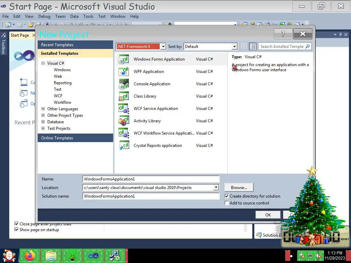Select WCF under Visual C#
Viewport: 351px width, 263px height.
point(58,96)
